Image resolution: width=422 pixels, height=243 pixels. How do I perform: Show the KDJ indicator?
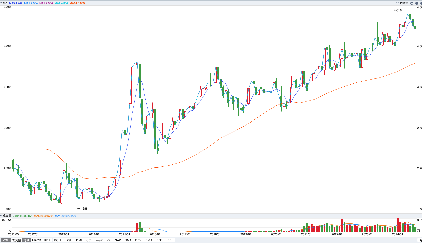[47, 240]
